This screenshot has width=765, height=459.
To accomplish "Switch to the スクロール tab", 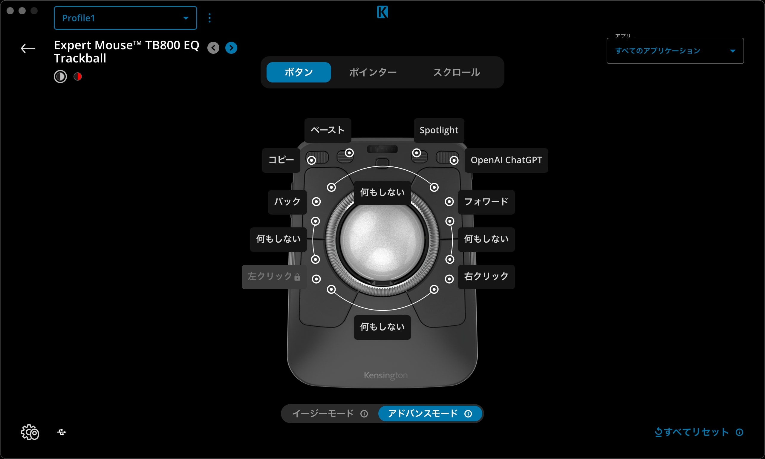I will point(456,72).
